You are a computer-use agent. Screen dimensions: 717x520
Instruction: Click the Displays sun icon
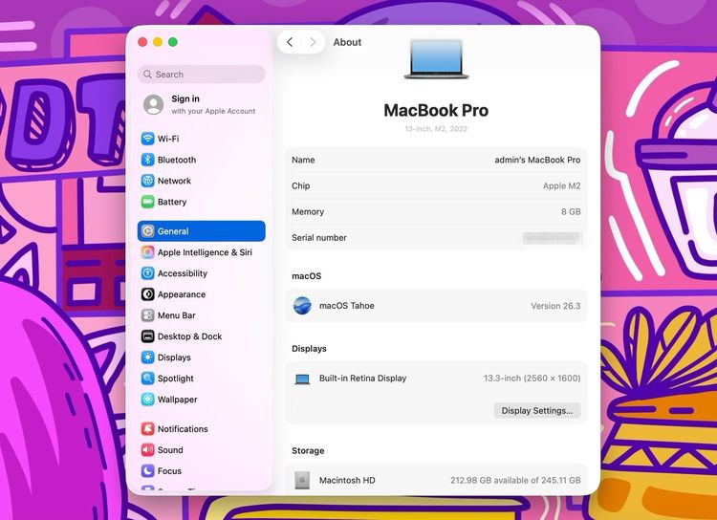tap(147, 357)
